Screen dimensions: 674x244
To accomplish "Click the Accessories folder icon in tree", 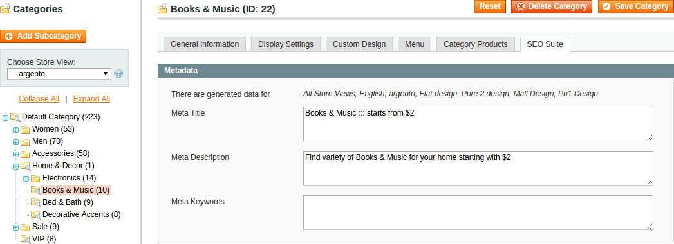I will tap(25, 153).
